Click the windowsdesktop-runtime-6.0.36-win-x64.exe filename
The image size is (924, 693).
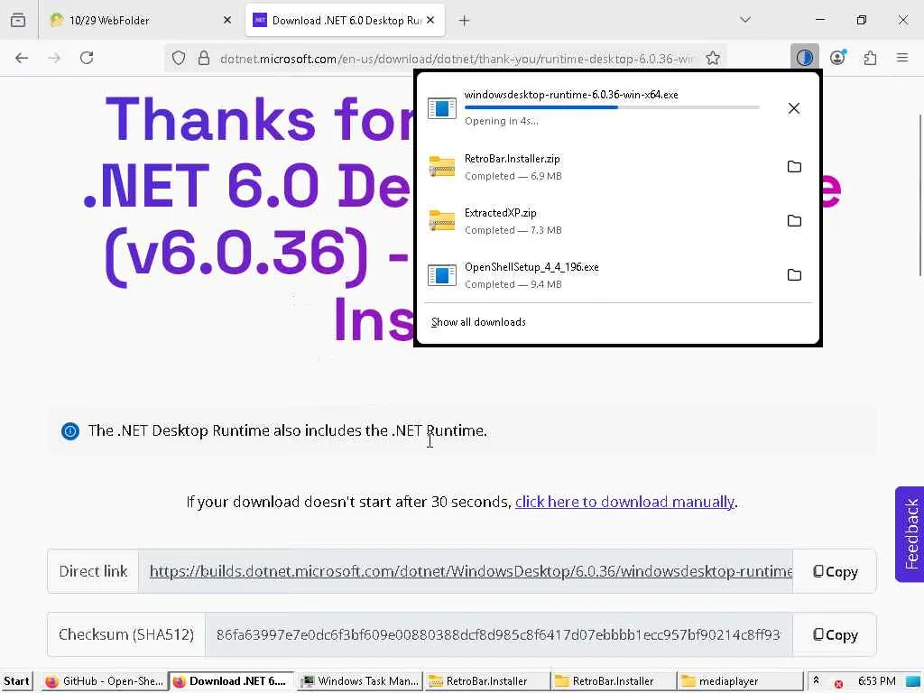[x=571, y=95]
